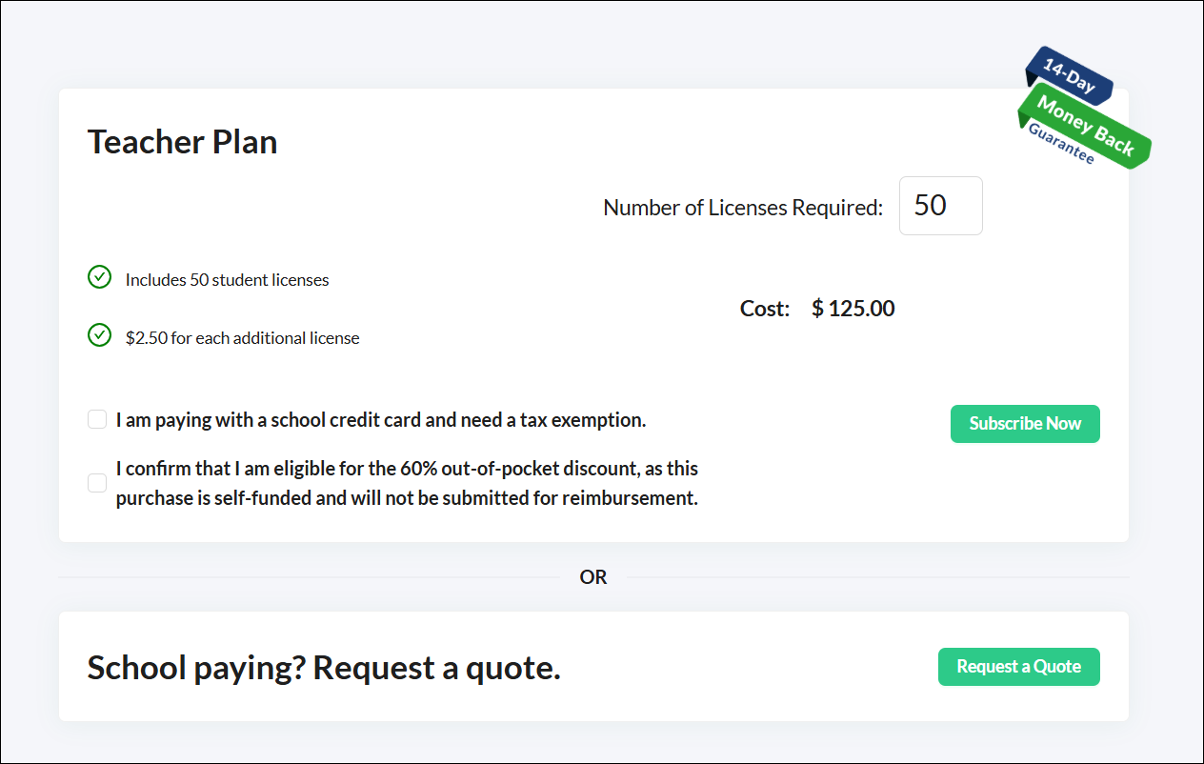Click the '$2.50 for each additional license' text
The height and width of the screenshot is (764, 1204).
pyautogui.click(x=242, y=338)
